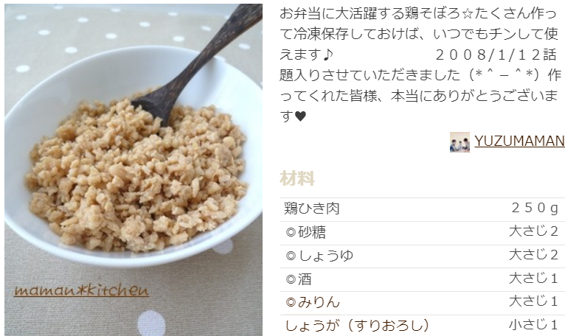Click the ◎しょうゆ ingredient name
The height and width of the screenshot is (336, 565).
(x=319, y=256)
